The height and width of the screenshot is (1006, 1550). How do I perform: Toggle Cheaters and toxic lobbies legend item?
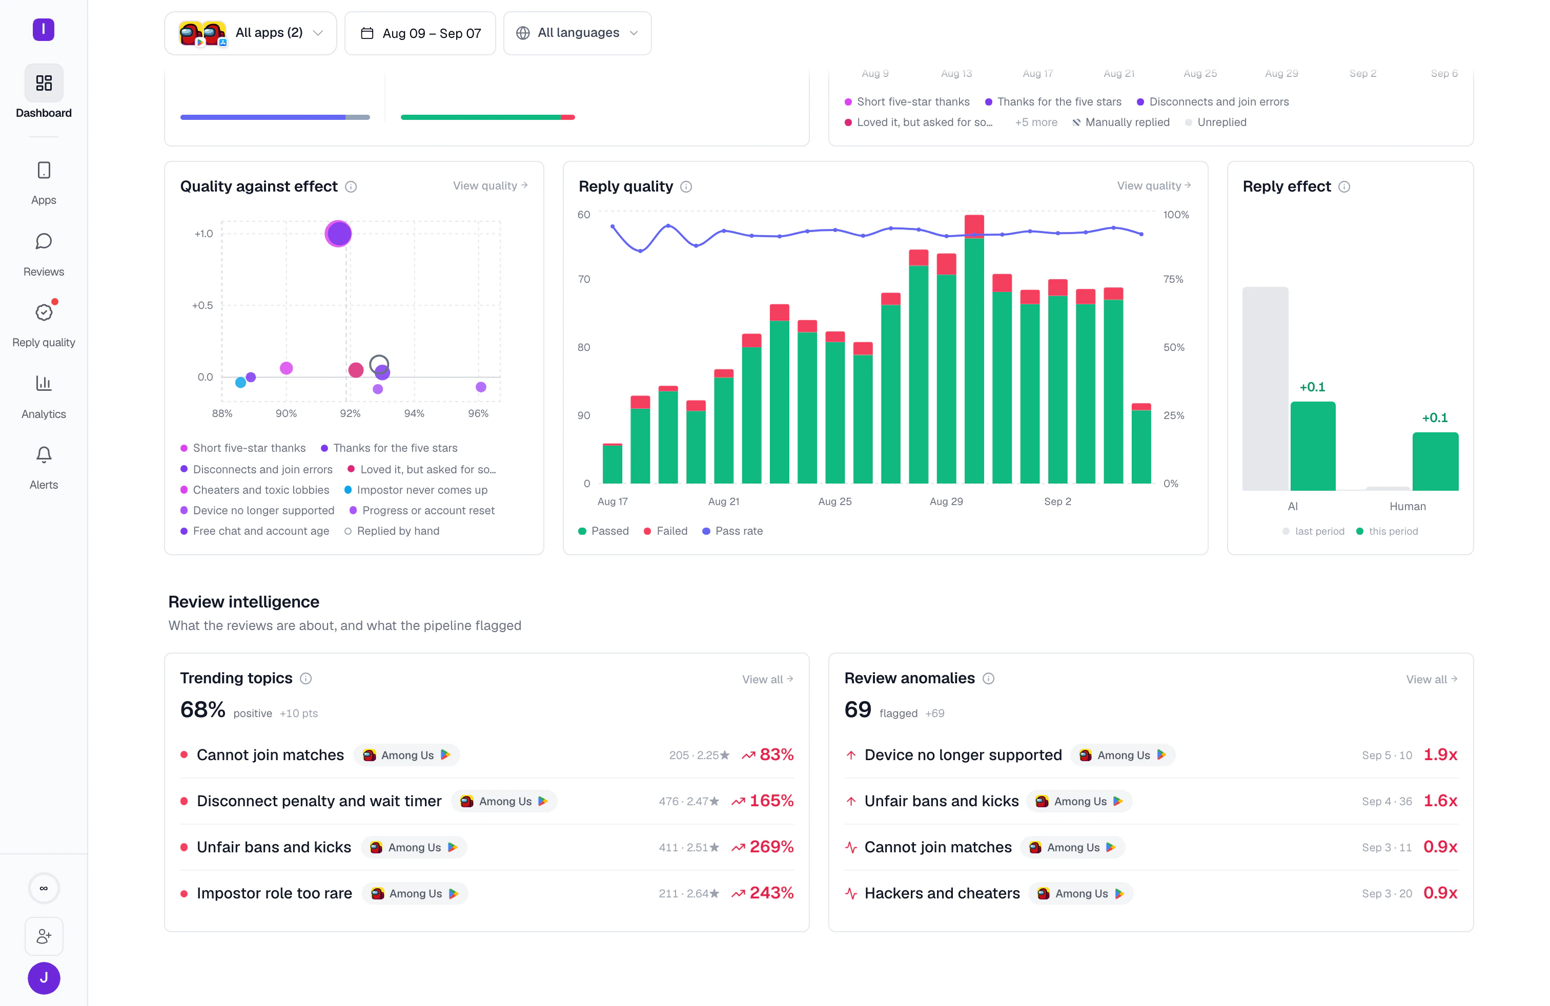[x=255, y=490]
